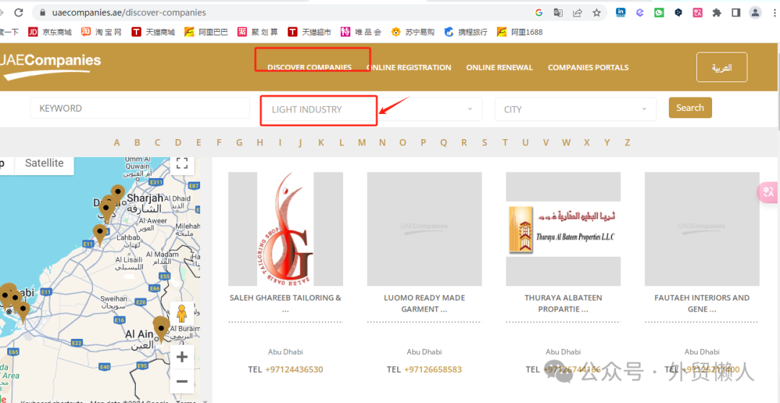780x403 pixels.
Task: Open the 天猫超市 bookmark
Action: [309, 32]
